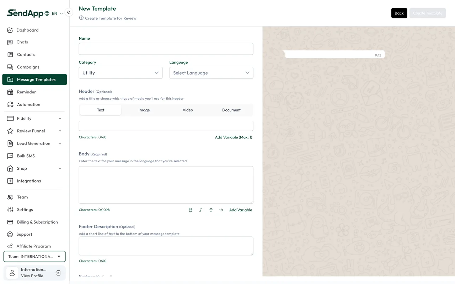The width and height of the screenshot is (455, 284).
Task: Expand the Lead Generation submenu arrow
Action: pyautogui.click(x=60, y=143)
